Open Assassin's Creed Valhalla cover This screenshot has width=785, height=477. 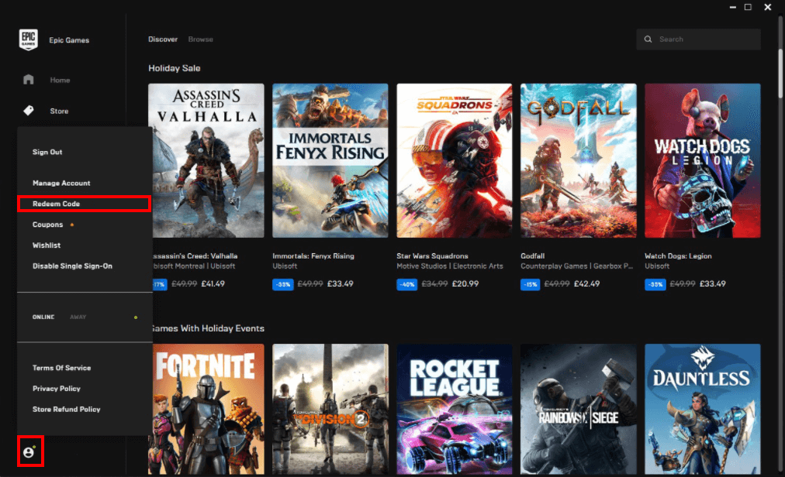206,160
